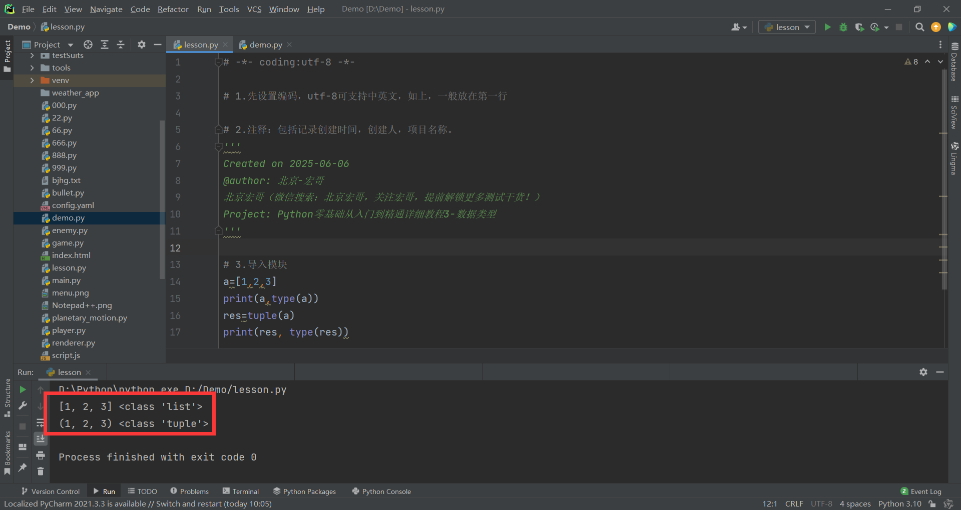Open the Terminal tool window
Image resolution: width=961 pixels, height=510 pixels.
pyautogui.click(x=241, y=491)
